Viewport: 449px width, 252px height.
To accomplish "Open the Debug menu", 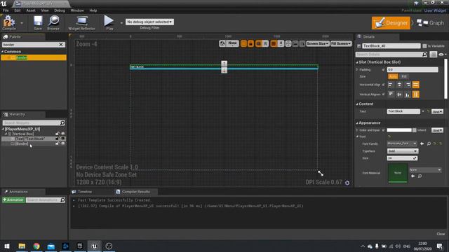I will pos(60,10).
